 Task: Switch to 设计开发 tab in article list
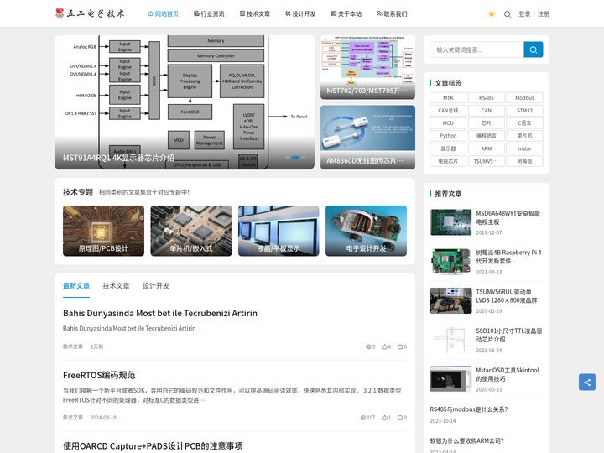tap(156, 286)
